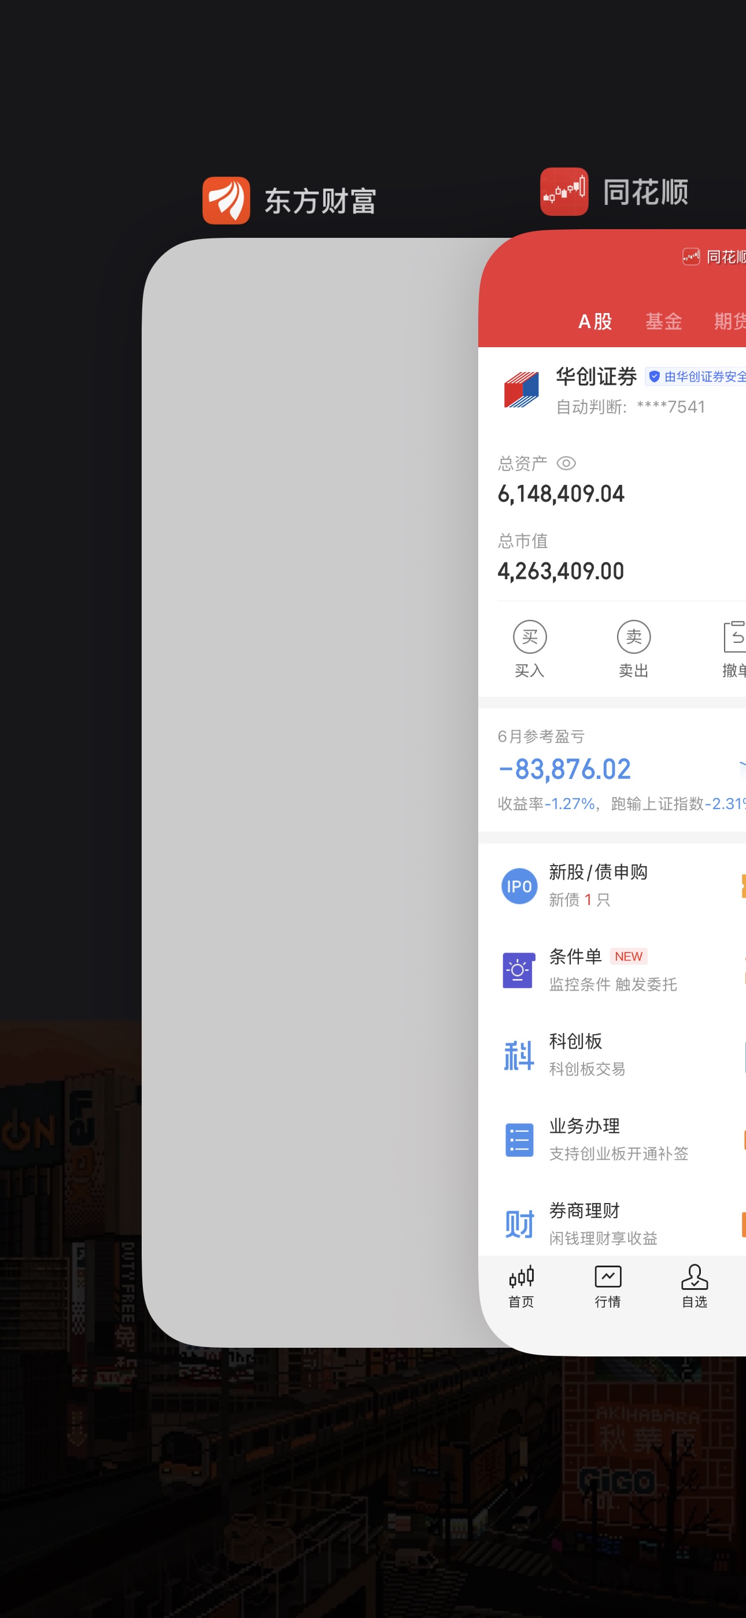Open the 科创板 icon

pyautogui.click(x=519, y=1055)
